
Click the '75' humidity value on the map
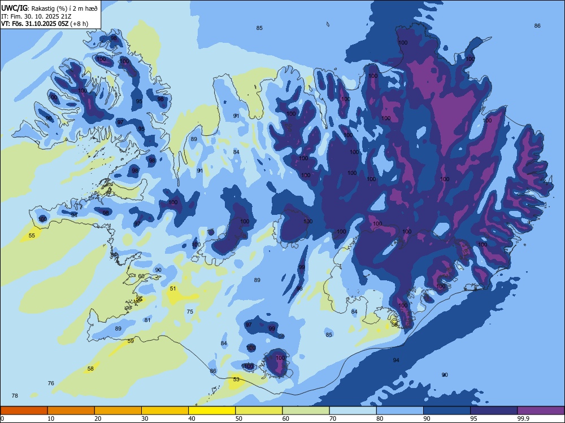click(x=190, y=312)
